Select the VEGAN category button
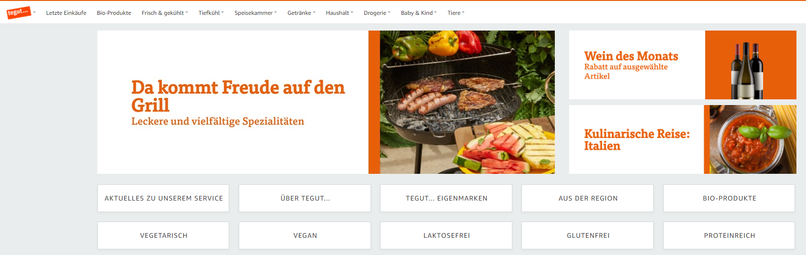This screenshot has height=255, width=806. pos(305,235)
